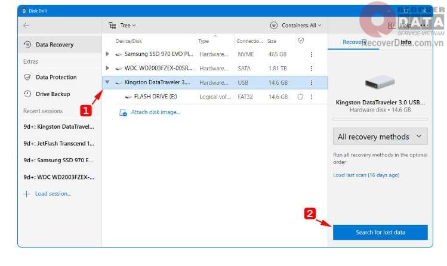Open recent session WDC WD2003FZEX

[x=58, y=177]
